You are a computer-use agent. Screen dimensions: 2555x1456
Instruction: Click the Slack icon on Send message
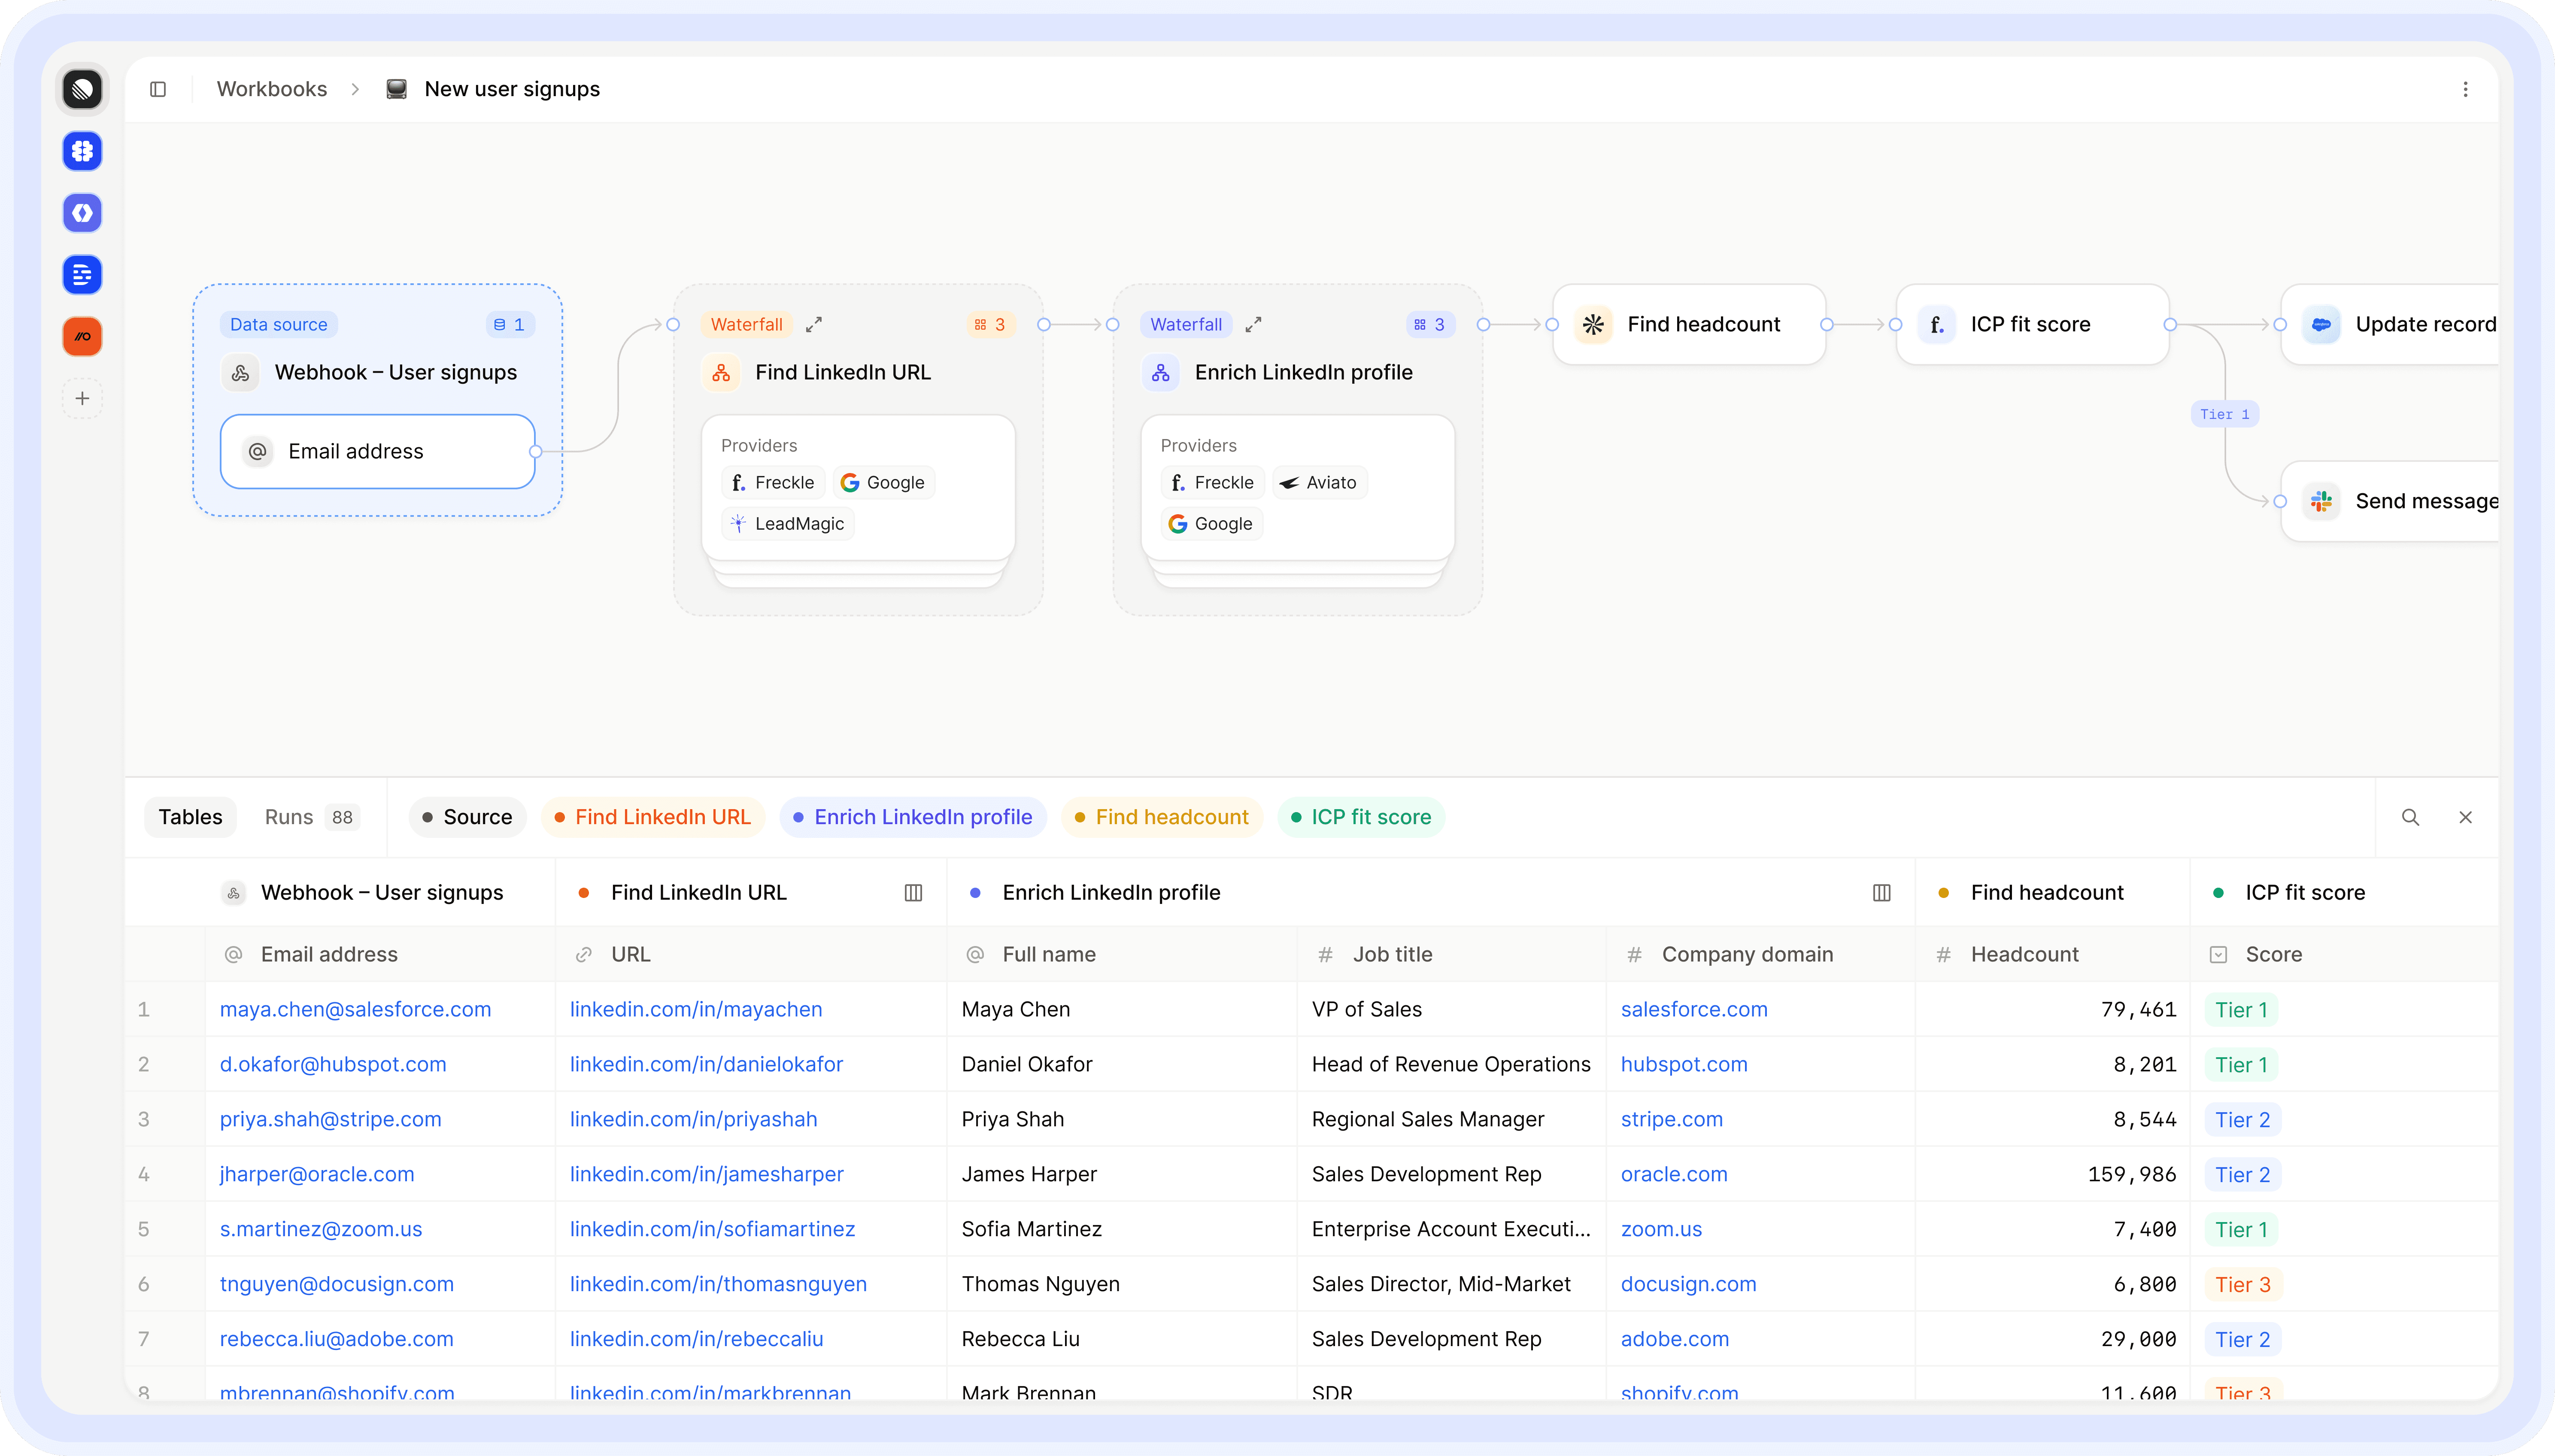[2321, 501]
